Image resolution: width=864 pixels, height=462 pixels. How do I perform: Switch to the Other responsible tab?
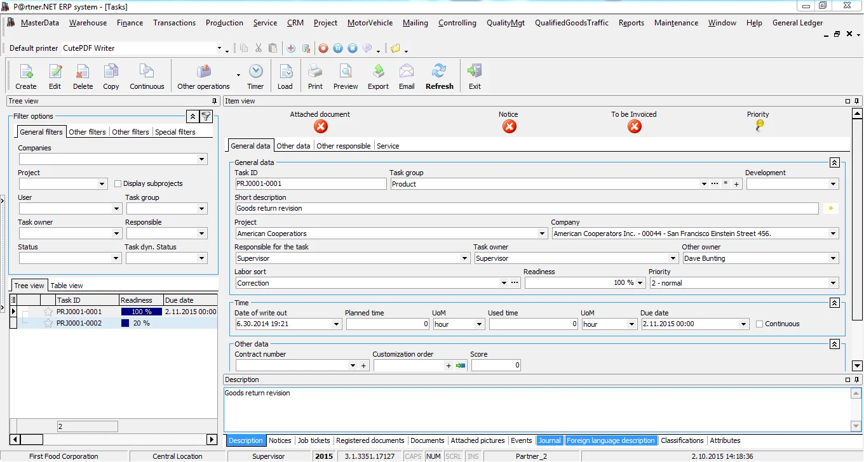[x=343, y=146]
